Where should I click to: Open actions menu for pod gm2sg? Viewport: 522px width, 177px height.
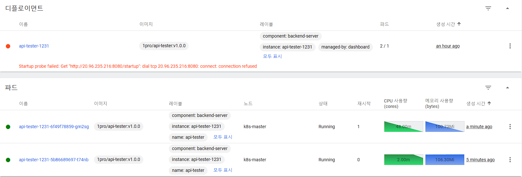click(x=510, y=127)
